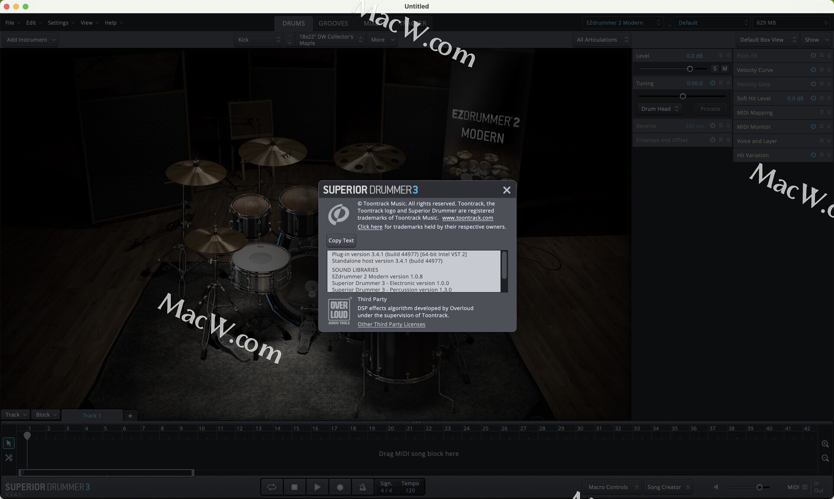Adjust the Level slider handle
The width and height of the screenshot is (834, 499).
[690, 69]
